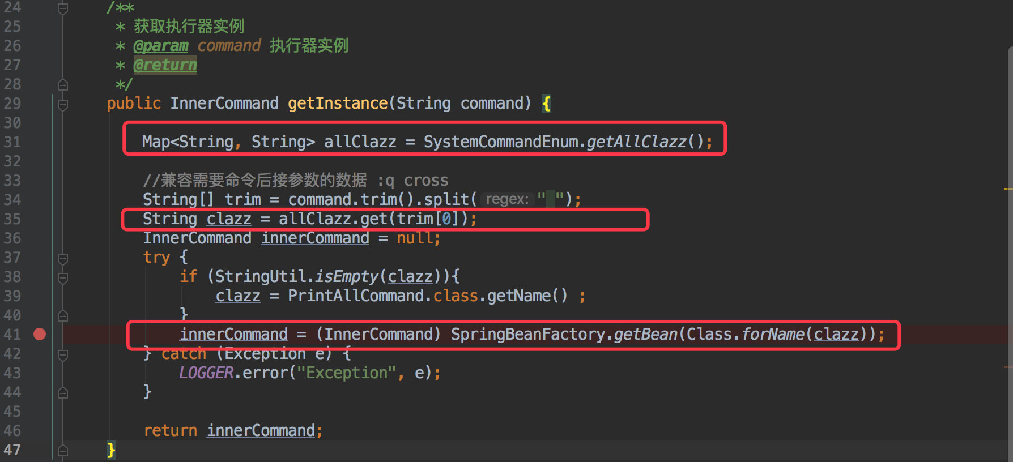This screenshot has width=1013, height=462.
Task: Click innerCommand in the return statement
Action: point(261,430)
